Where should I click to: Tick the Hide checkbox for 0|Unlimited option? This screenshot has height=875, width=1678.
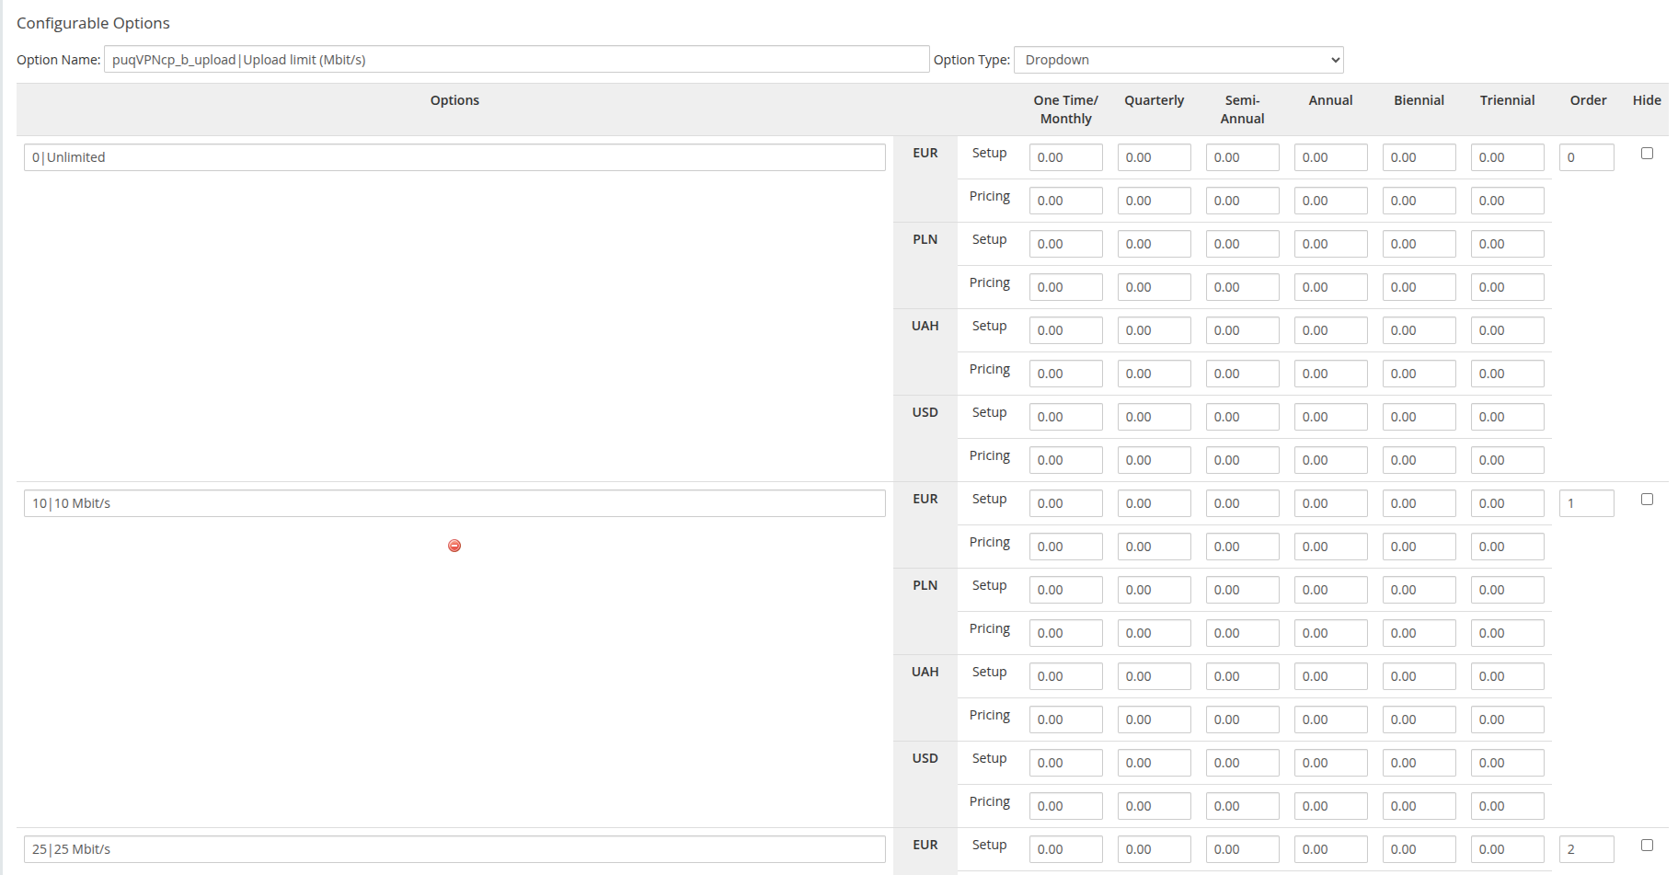(x=1647, y=154)
